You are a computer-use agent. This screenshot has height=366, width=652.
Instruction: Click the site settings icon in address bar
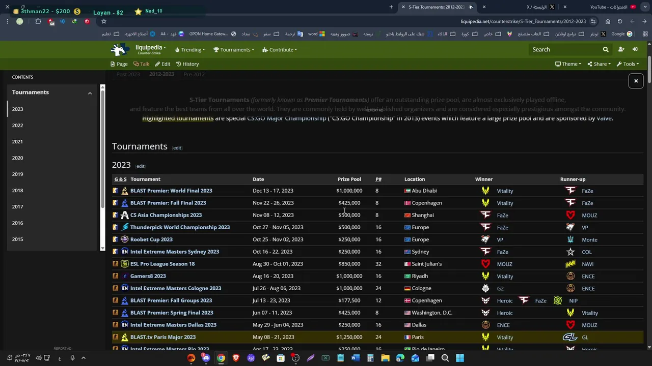[593, 21]
